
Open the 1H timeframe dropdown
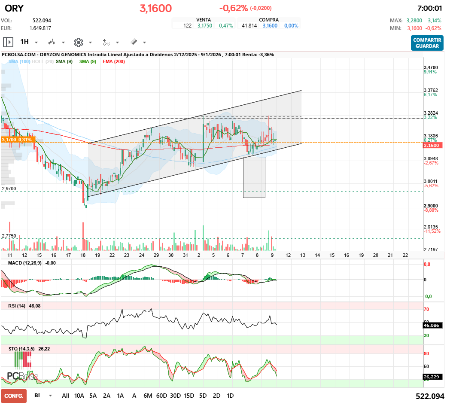[x=36, y=42]
